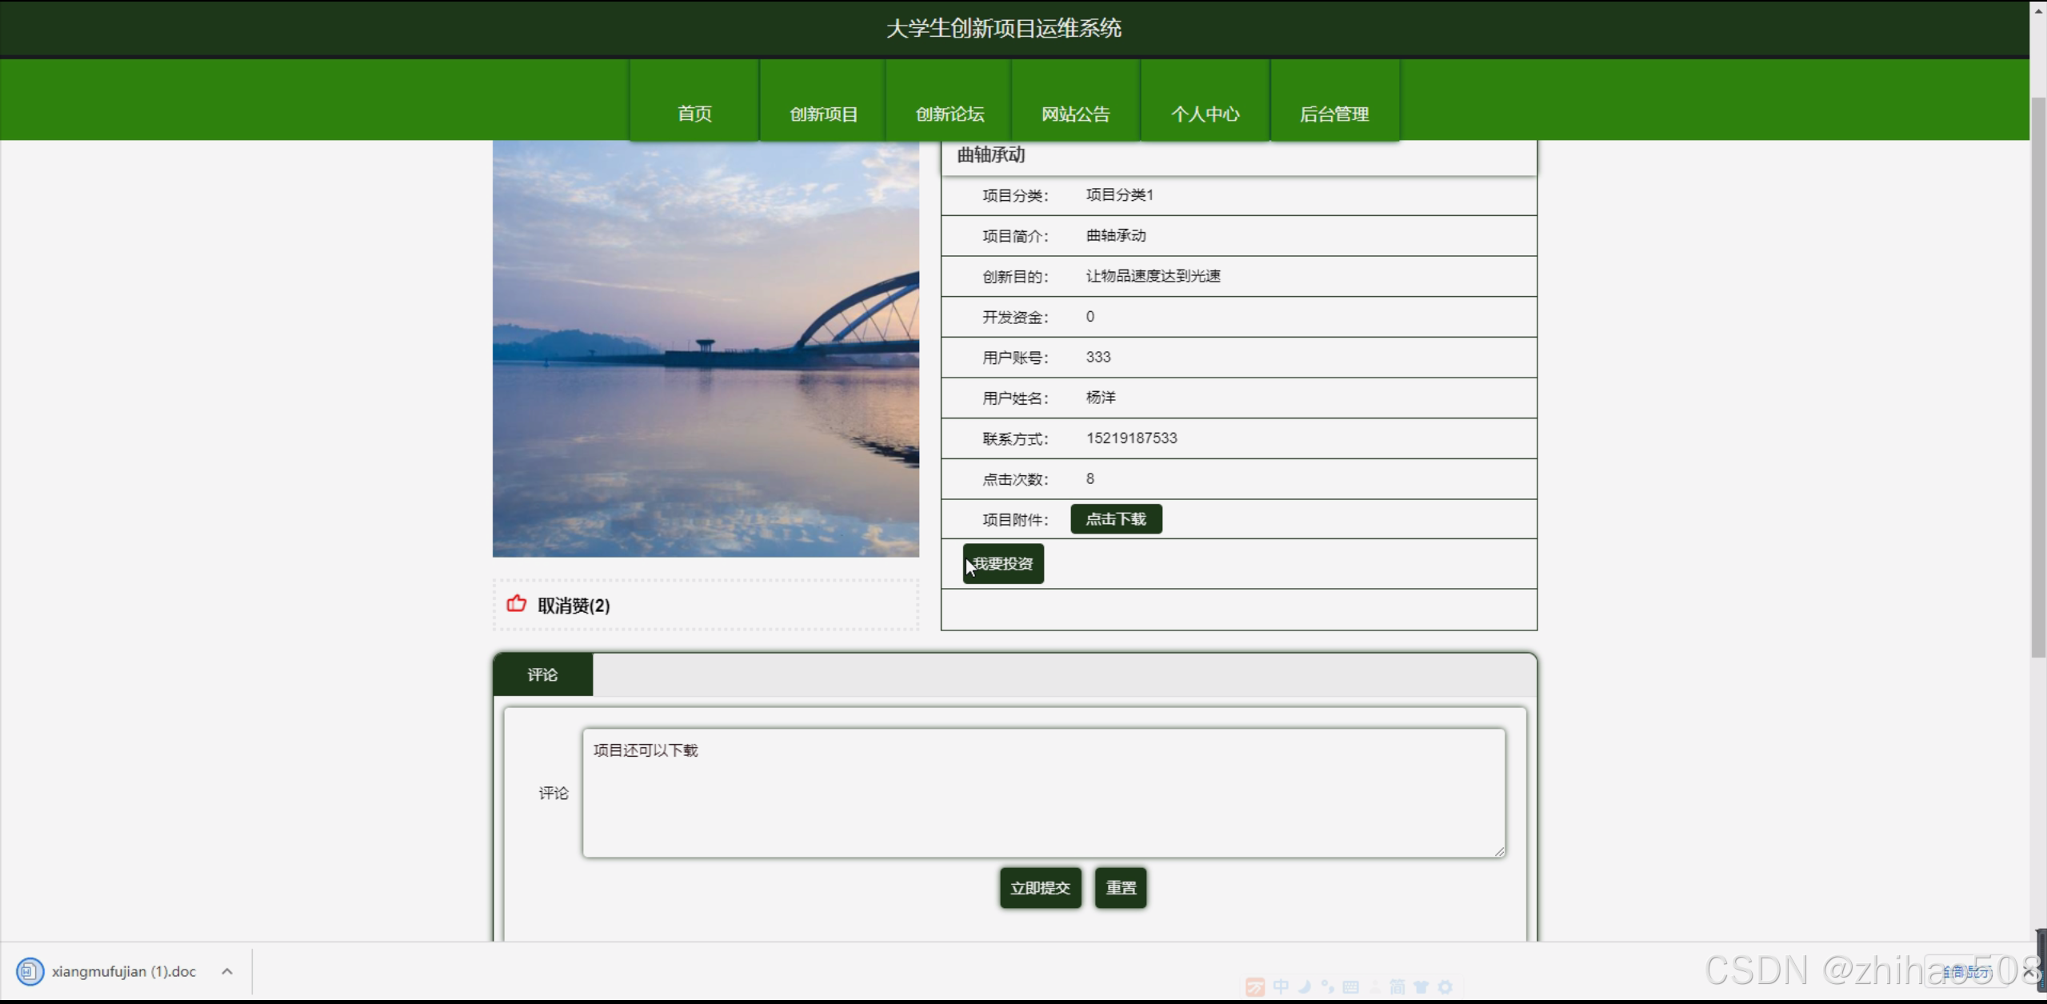Click the IME skin shirt icon
Screen dimensions: 2047x1004
tap(1421, 987)
